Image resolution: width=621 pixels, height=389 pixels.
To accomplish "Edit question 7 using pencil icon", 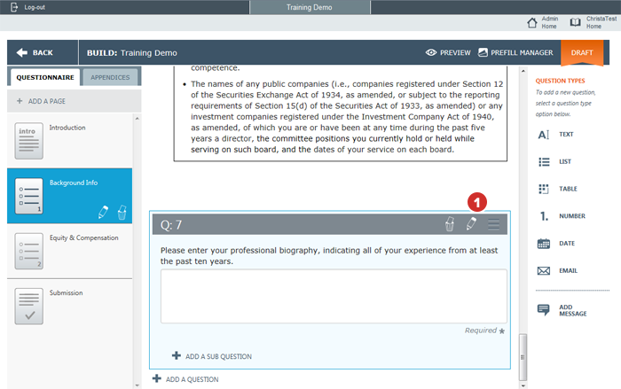I will point(471,224).
